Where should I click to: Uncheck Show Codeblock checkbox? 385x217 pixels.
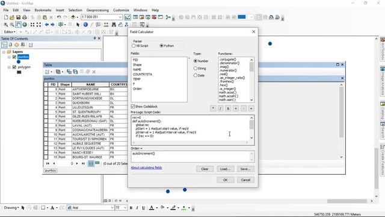(133, 106)
